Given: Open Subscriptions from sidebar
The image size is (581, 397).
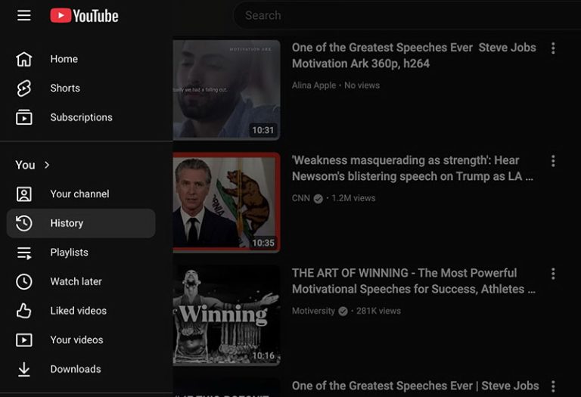Looking at the screenshot, I should (x=81, y=117).
